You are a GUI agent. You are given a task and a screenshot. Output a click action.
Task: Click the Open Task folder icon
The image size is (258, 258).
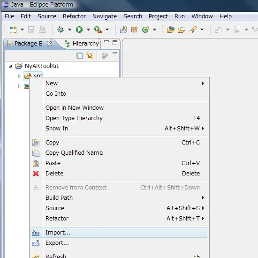pos(182,30)
